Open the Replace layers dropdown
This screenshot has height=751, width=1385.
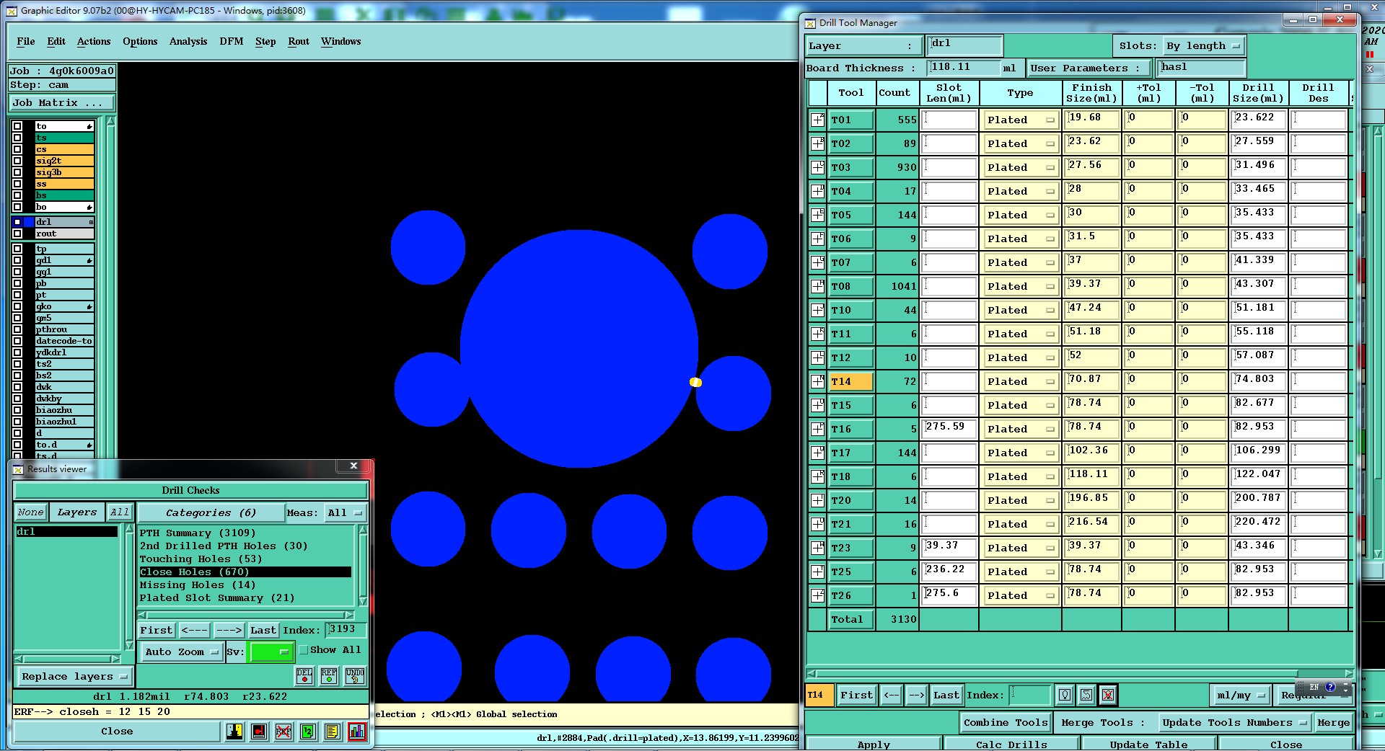coord(74,676)
